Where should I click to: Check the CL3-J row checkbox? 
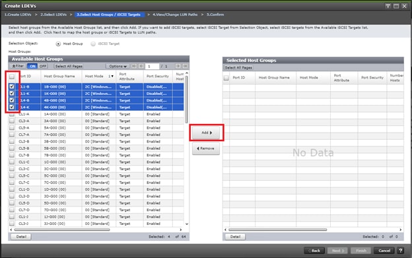(12, 224)
